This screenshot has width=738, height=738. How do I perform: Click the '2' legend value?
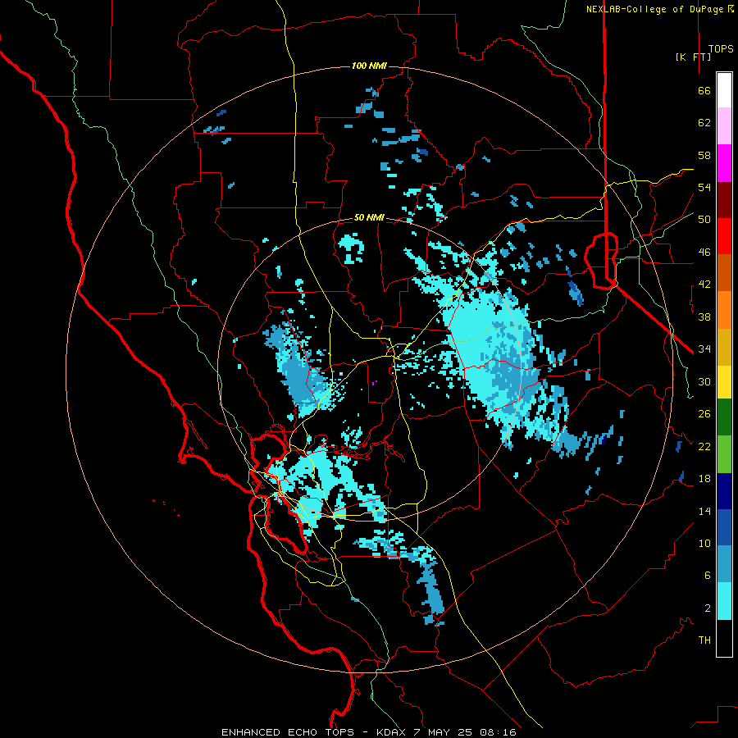pyautogui.click(x=707, y=608)
